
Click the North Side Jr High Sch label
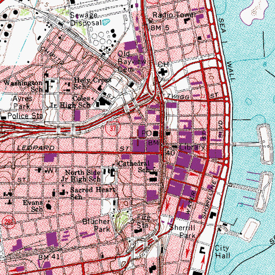click(81, 176)
